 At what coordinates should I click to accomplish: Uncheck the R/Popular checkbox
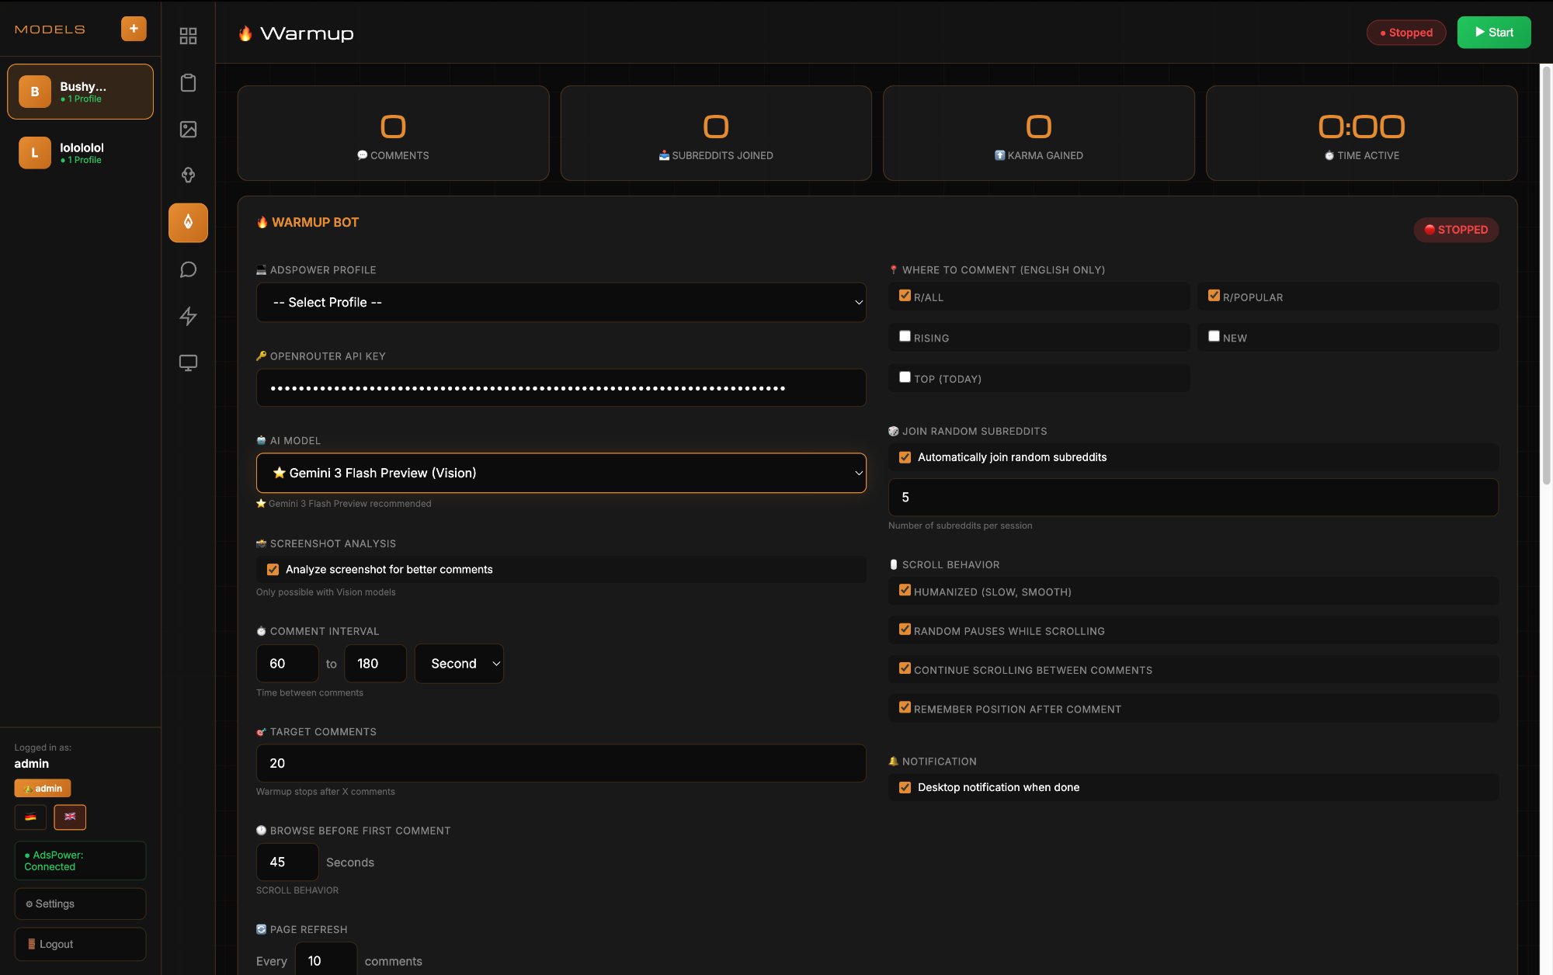click(1214, 296)
